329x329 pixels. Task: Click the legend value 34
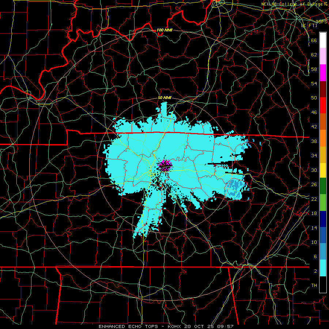pyautogui.click(x=314, y=155)
